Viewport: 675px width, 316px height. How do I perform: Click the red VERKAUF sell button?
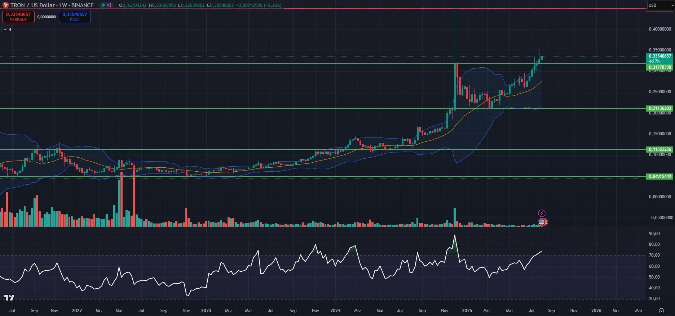click(x=18, y=17)
